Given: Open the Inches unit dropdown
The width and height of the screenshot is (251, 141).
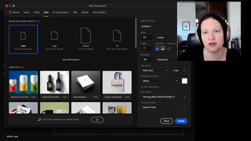Looking at the screenshot, I should point(166,38).
